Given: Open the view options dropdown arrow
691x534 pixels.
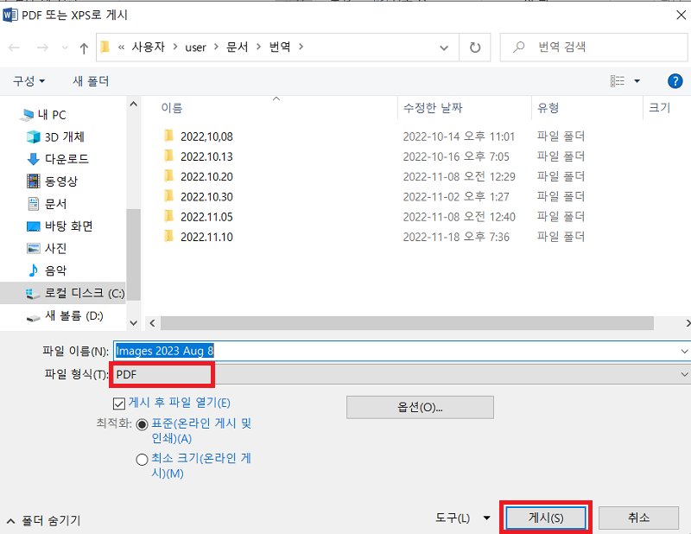Looking at the screenshot, I should tap(637, 81).
